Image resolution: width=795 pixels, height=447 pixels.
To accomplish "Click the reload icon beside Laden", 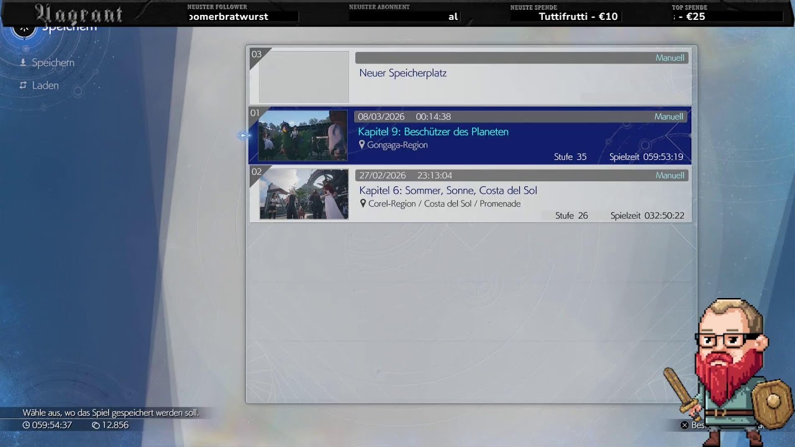I will tap(23, 86).
